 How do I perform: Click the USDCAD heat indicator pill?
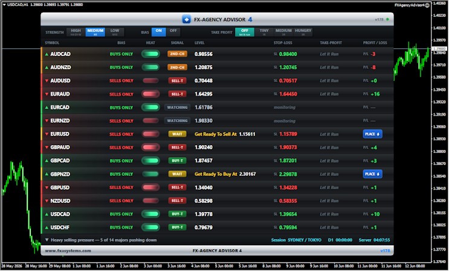pyautogui.click(x=150, y=214)
